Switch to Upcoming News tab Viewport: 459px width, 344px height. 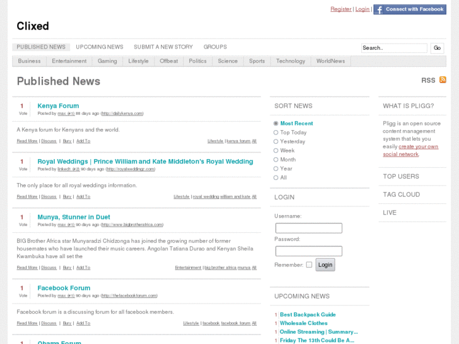pyautogui.click(x=100, y=47)
